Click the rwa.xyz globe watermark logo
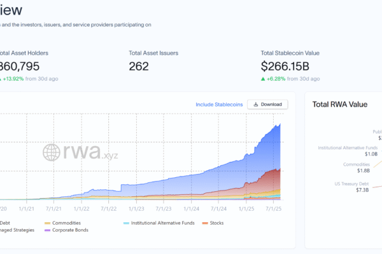Viewport: 382px width, 254px height. coord(52,152)
